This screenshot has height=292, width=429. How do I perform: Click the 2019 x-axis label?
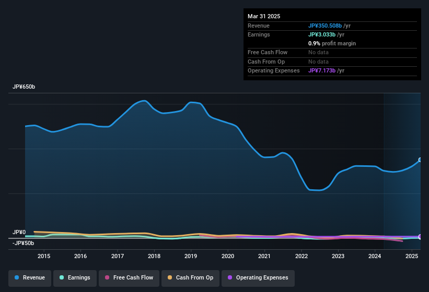191,256
